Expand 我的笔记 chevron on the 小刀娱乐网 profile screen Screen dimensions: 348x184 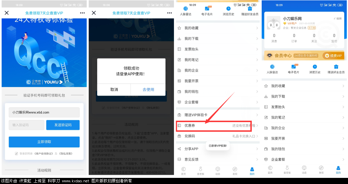[343, 117]
